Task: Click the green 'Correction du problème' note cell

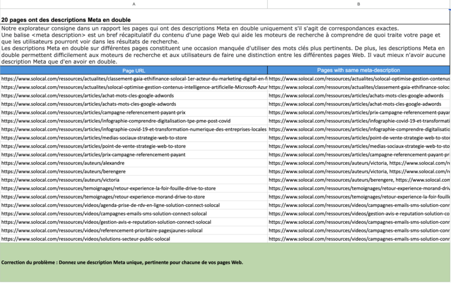Action: tap(225, 262)
